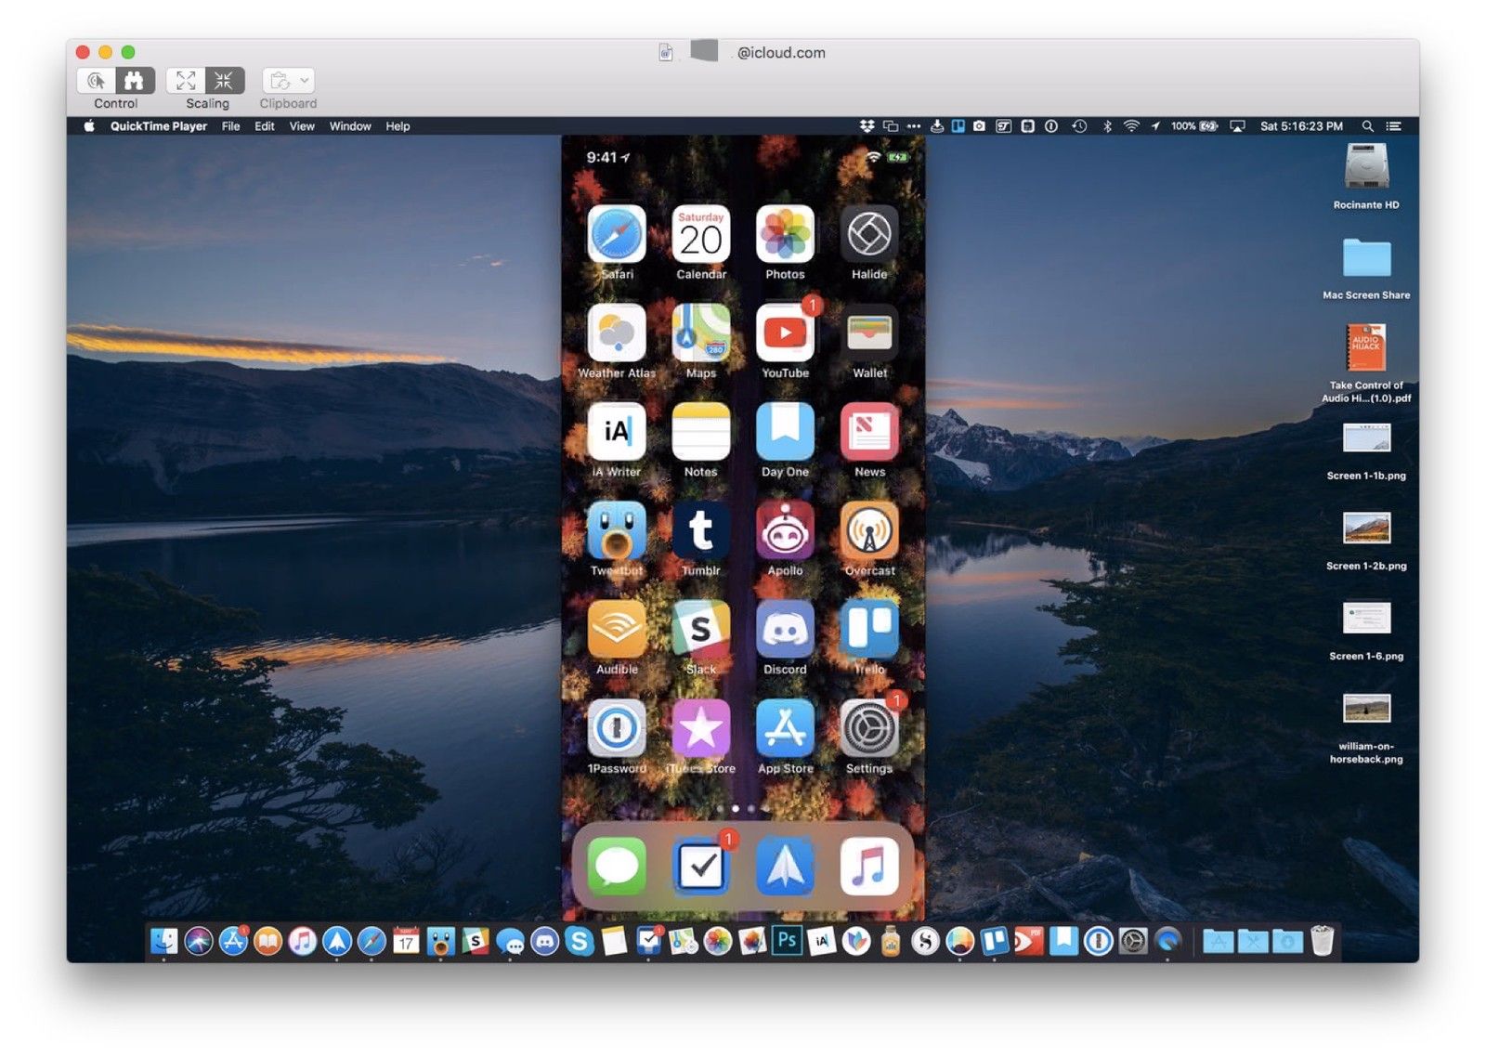Expand the Clipboard dropdown chevron
The width and height of the screenshot is (1486, 1057).
pos(304,81)
